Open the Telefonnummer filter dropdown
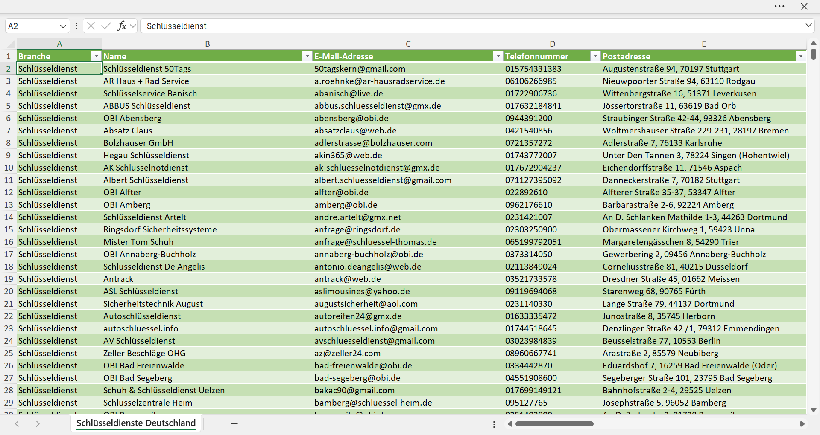 [x=595, y=56]
